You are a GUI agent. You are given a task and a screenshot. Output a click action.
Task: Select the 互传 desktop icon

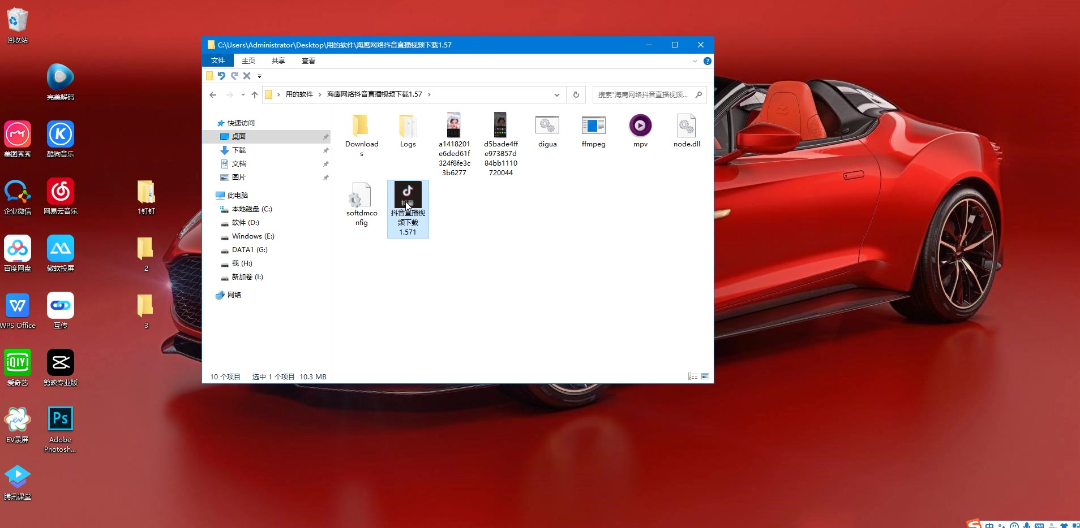point(61,311)
